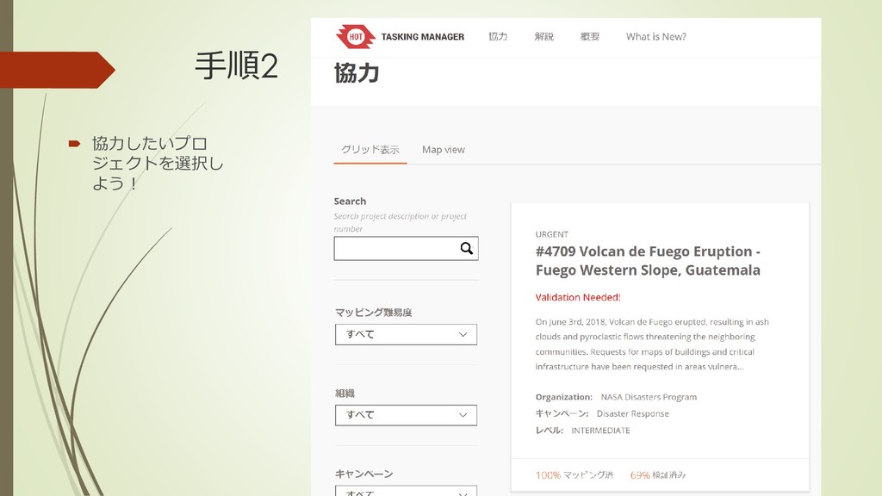Click the 手順2 slide title
The width and height of the screenshot is (882, 496).
click(236, 65)
